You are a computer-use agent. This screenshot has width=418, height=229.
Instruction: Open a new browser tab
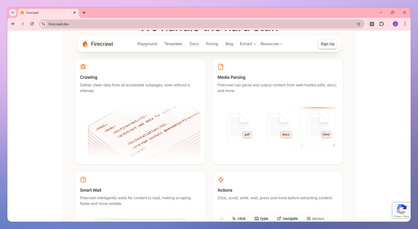coord(84,13)
